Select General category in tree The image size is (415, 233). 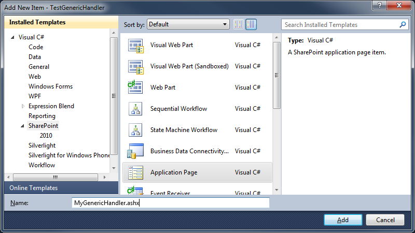pos(39,67)
